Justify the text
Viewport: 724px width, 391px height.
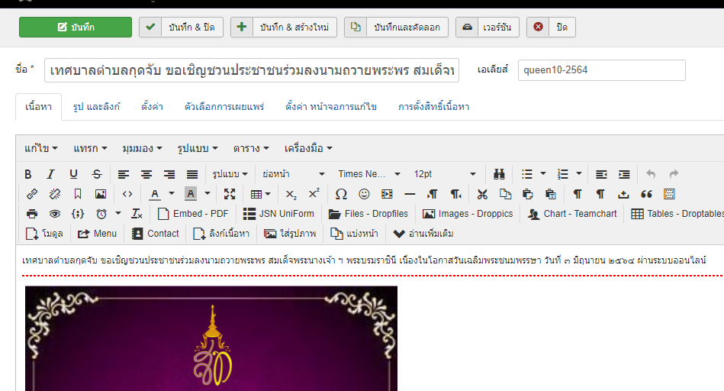tap(192, 174)
